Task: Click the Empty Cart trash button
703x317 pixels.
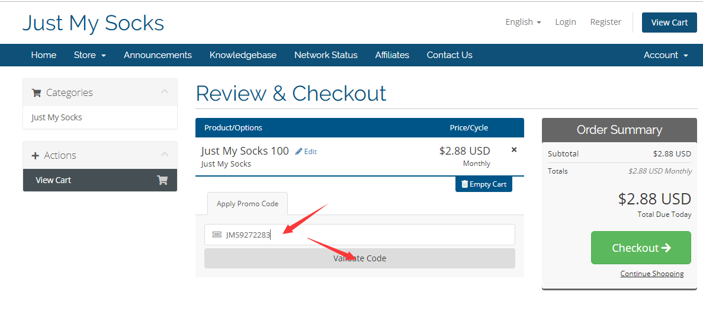Action: tap(484, 184)
